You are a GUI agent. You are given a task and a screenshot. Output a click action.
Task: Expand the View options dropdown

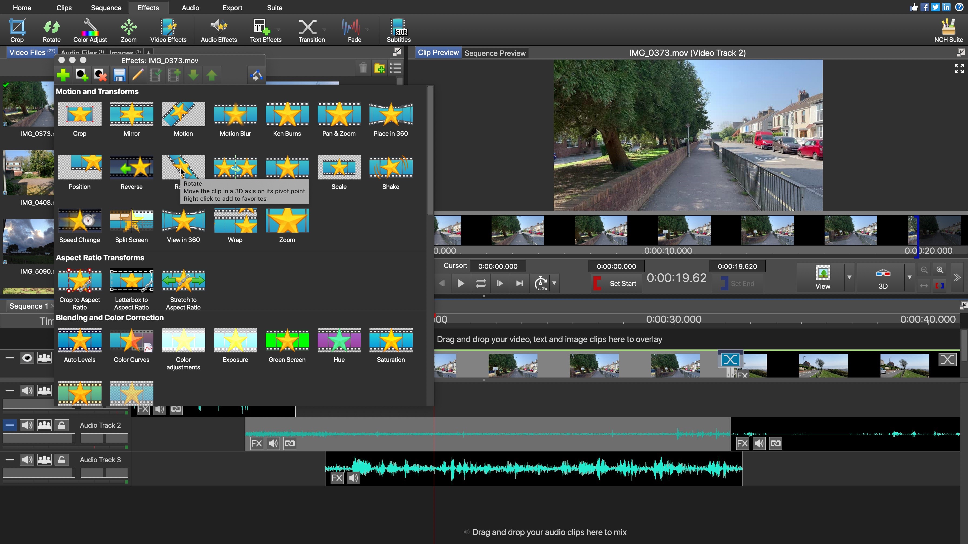pos(850,278)
